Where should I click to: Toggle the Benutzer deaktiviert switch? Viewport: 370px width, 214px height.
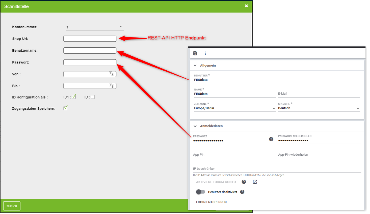[x=201, y=192]
